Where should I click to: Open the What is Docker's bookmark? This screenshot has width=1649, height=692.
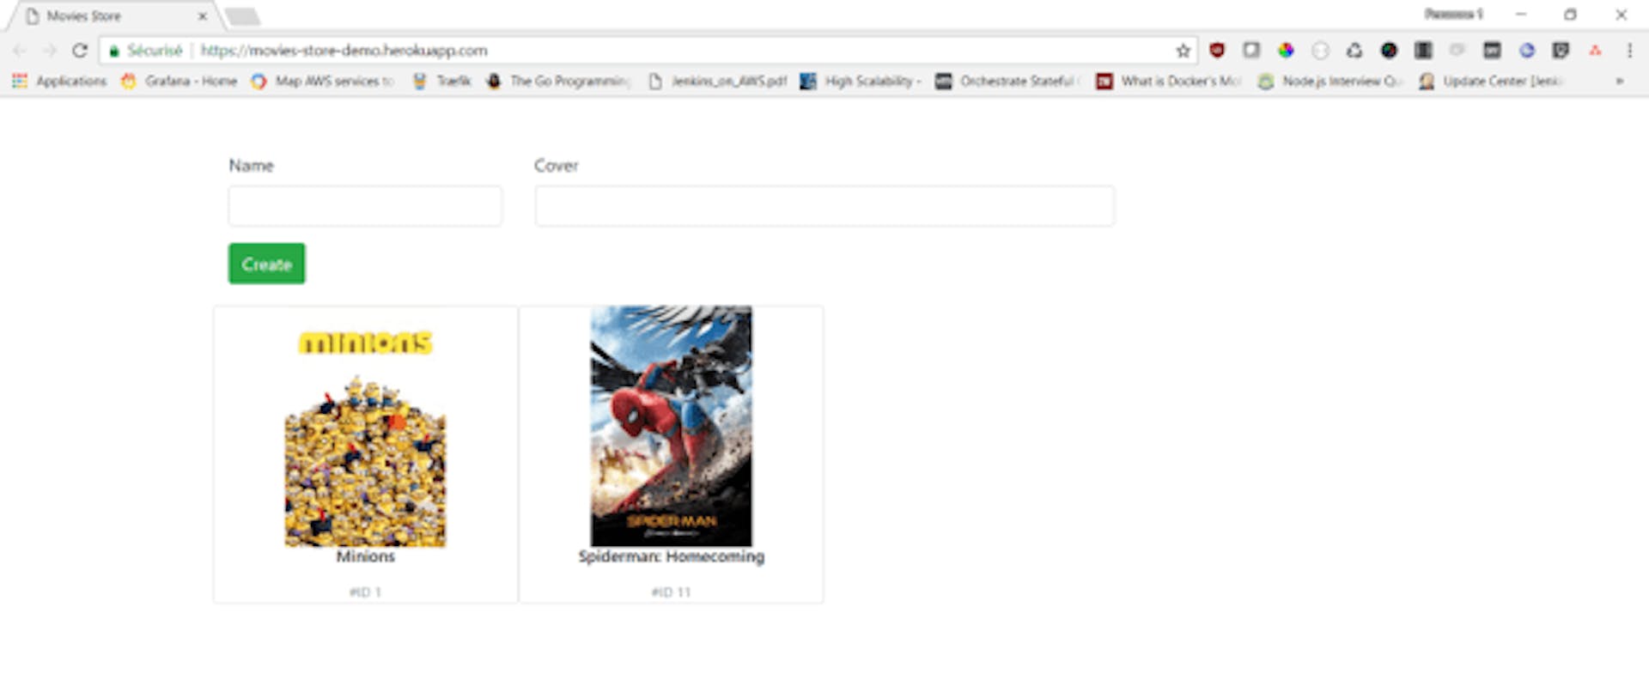[x=1169, y=81]
